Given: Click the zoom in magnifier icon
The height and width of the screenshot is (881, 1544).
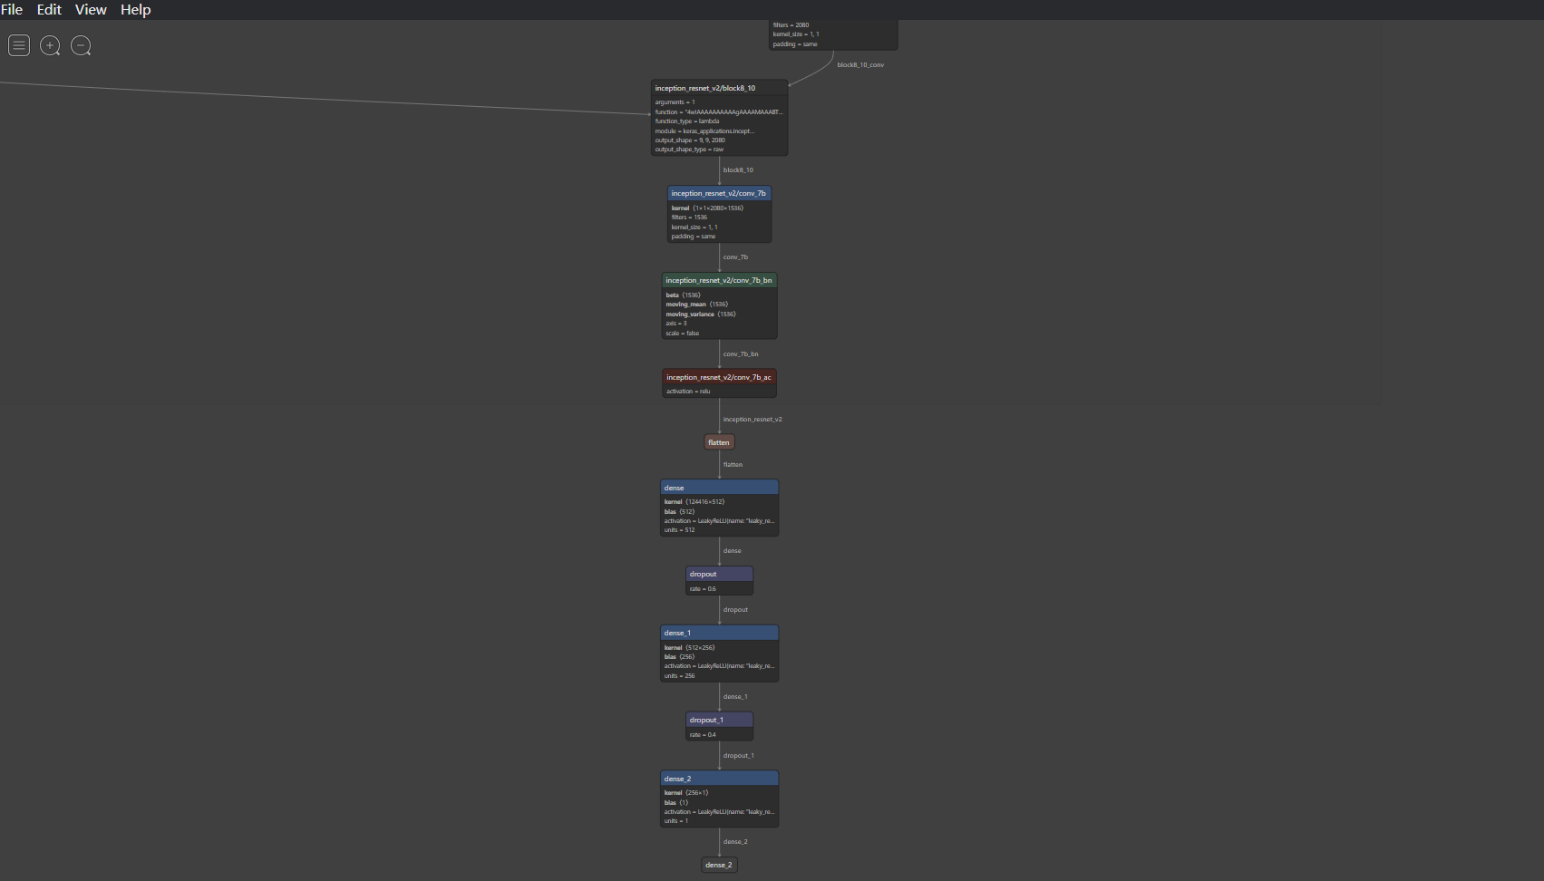Looking at the screenshot, I should click(x=50, y=45).
